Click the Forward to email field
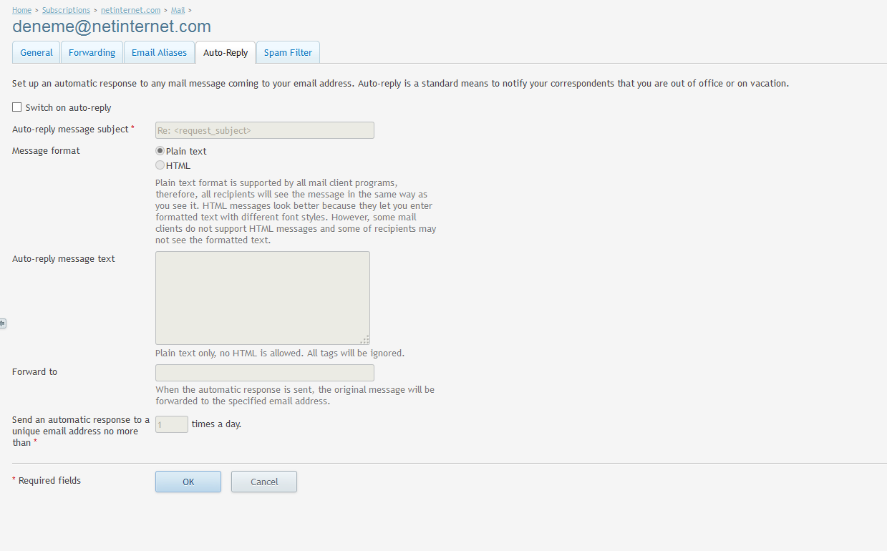 tap(264, 373)
